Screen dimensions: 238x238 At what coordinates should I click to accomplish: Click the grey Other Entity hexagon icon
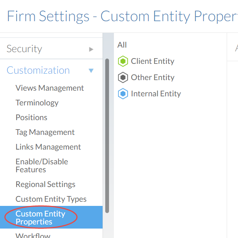tap(123, 77)
